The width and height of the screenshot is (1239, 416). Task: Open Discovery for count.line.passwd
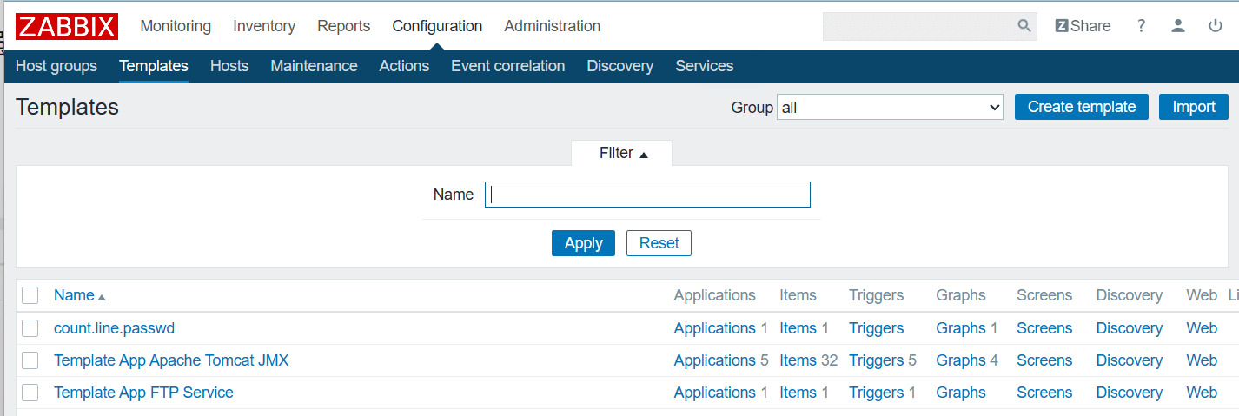[x=1129, y=328]
